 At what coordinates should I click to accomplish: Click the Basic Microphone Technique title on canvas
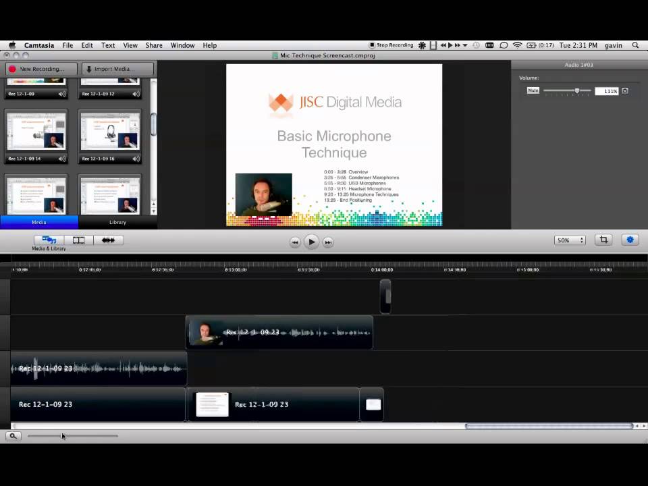[x=334, y=144]
